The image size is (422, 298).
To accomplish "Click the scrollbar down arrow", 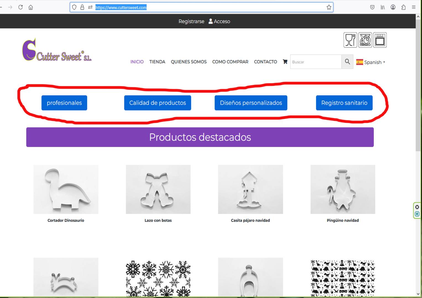I will (418, 294).
